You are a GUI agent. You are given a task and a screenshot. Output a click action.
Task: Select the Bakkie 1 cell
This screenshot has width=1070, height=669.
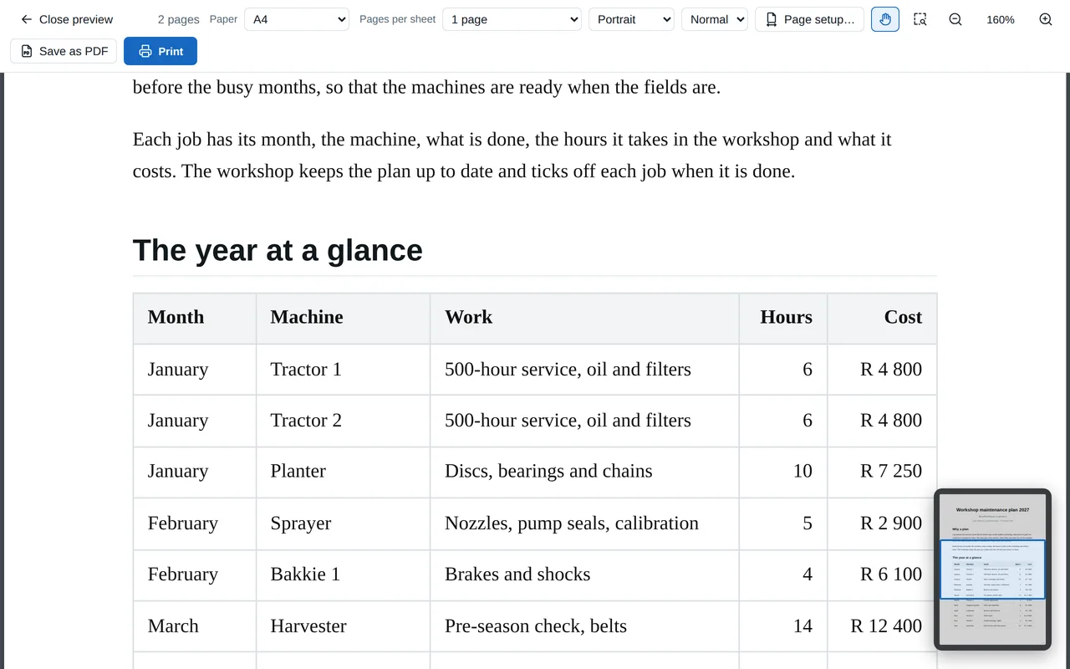[x=343, y=575]
